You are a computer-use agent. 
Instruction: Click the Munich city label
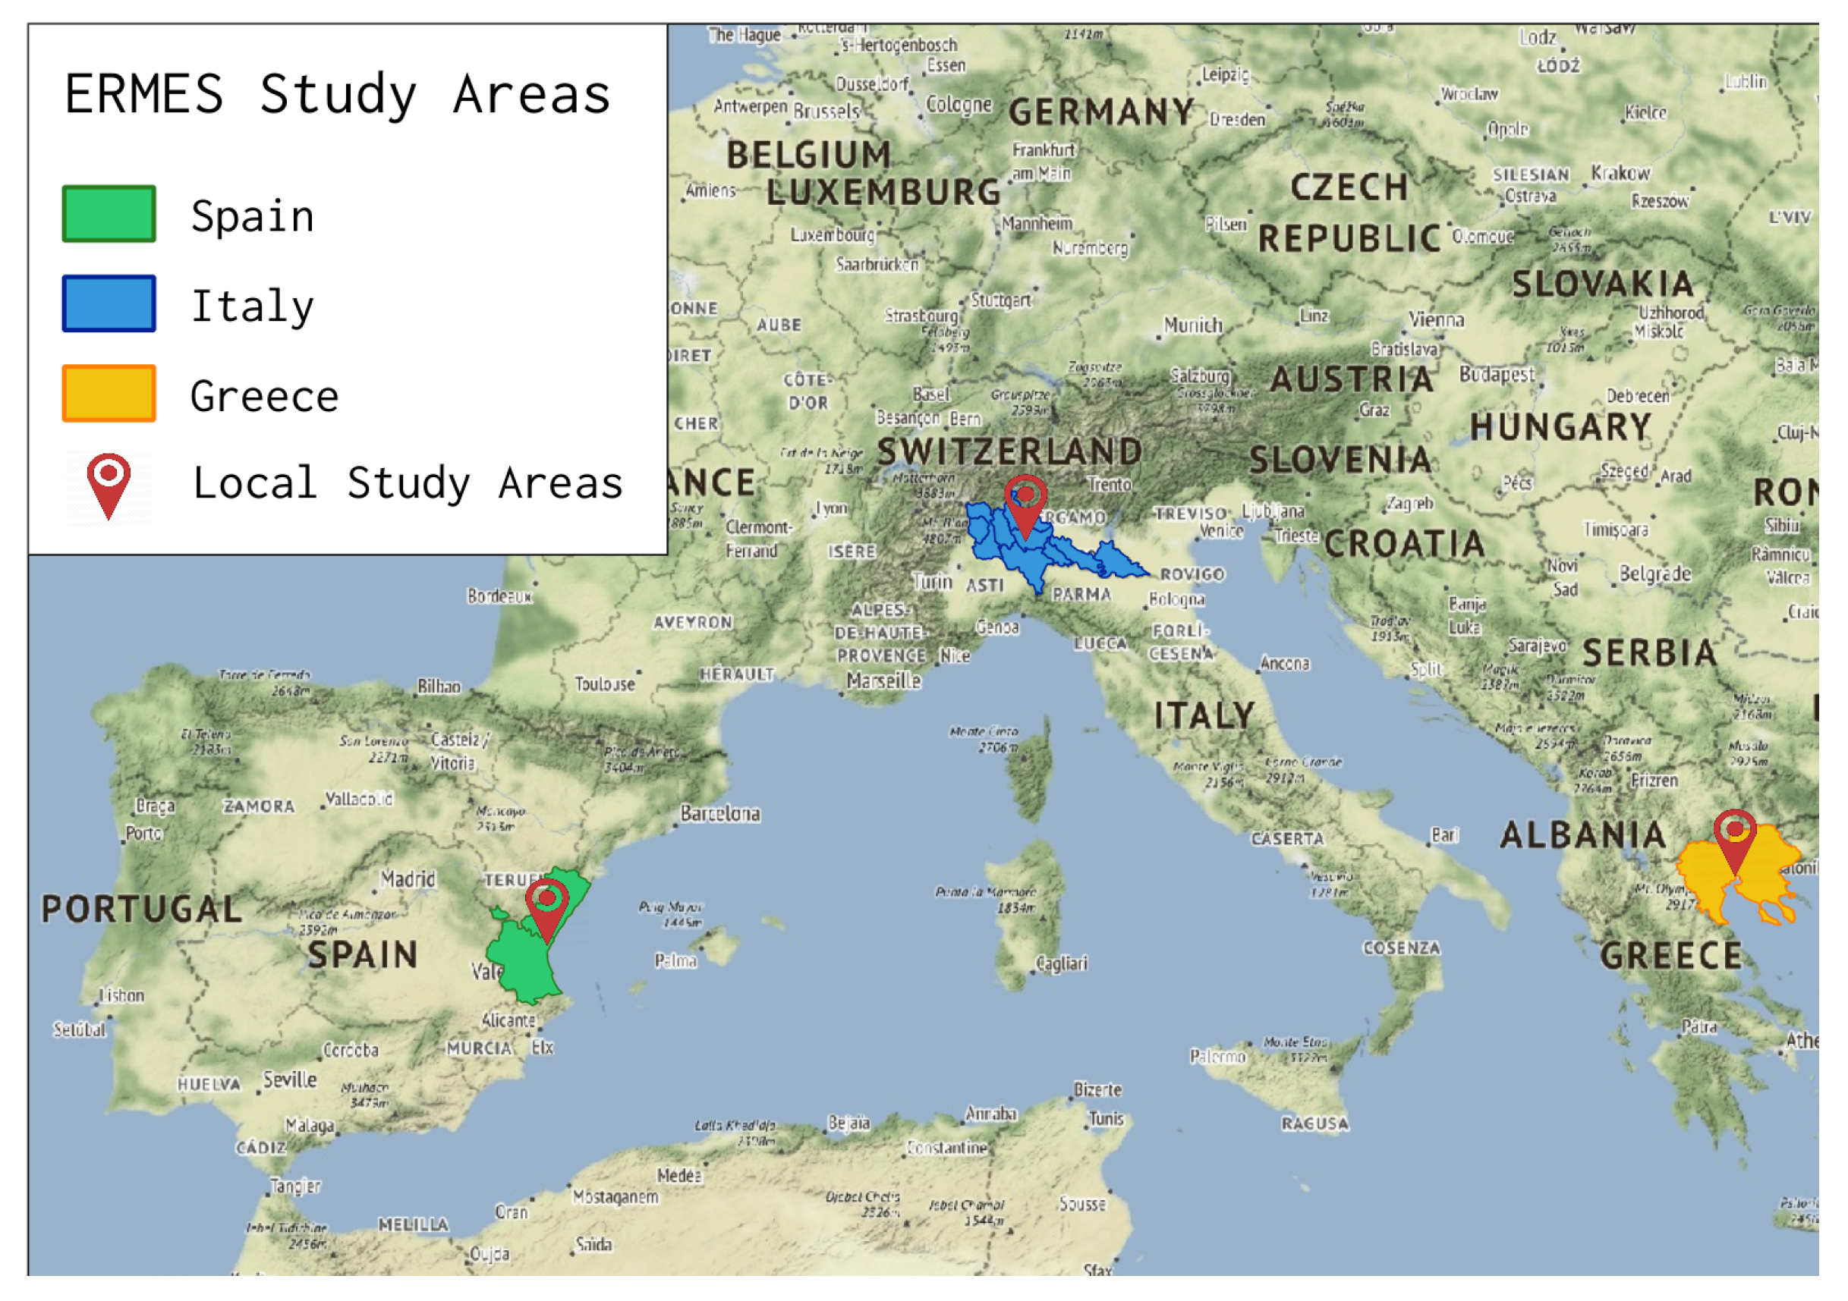[x=1193, y=325]
